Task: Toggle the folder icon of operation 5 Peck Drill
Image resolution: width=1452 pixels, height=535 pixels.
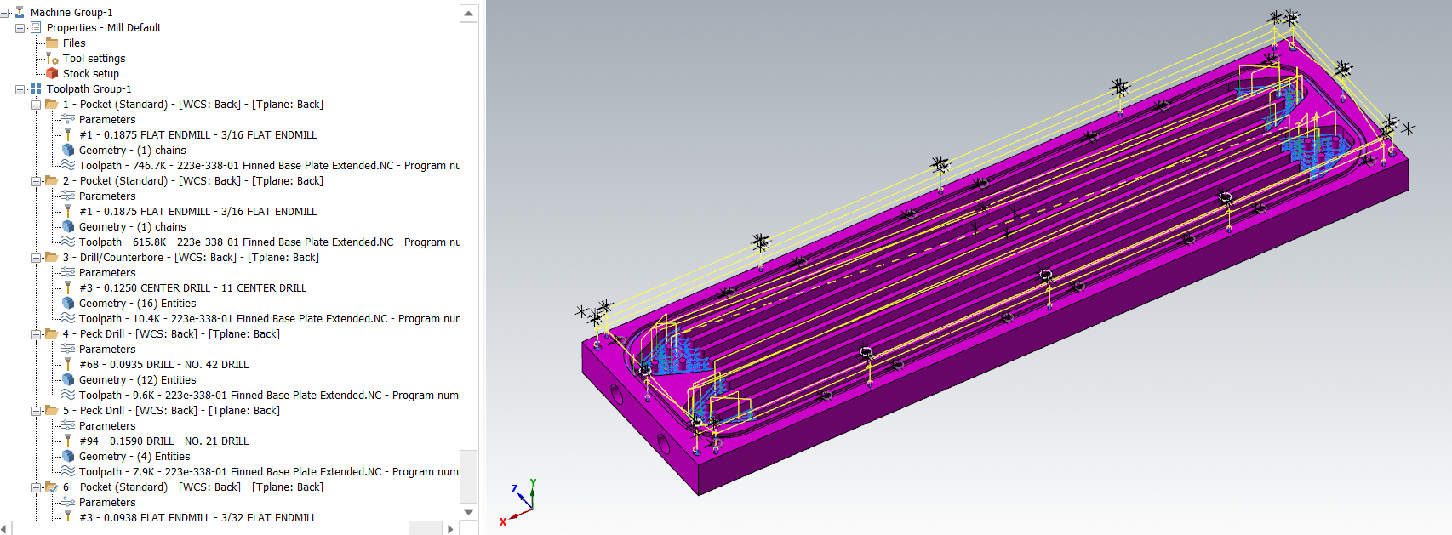Action: tap(52, 411)
